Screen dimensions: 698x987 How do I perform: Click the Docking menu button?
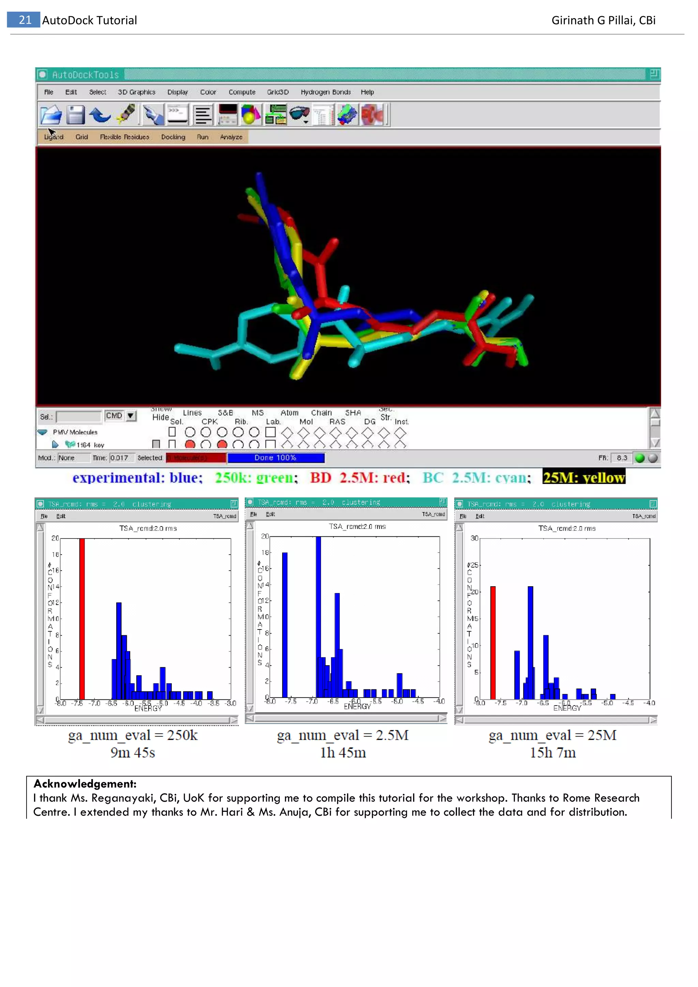[x=173, y=137]
